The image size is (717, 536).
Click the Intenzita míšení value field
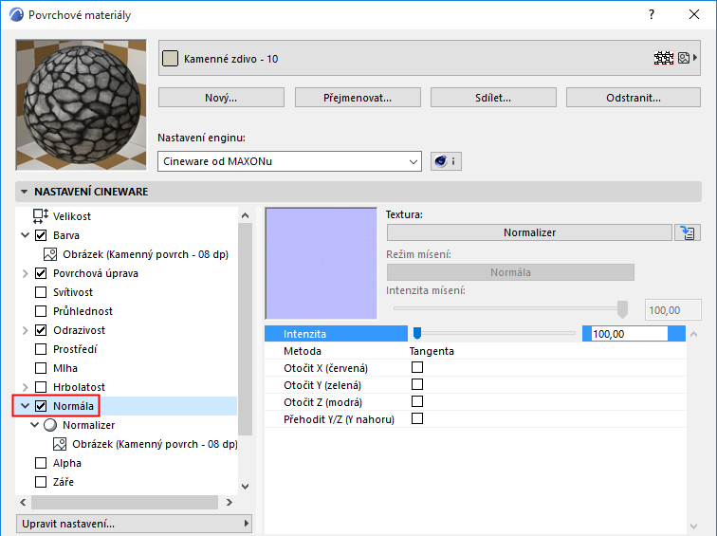point(672,310)
